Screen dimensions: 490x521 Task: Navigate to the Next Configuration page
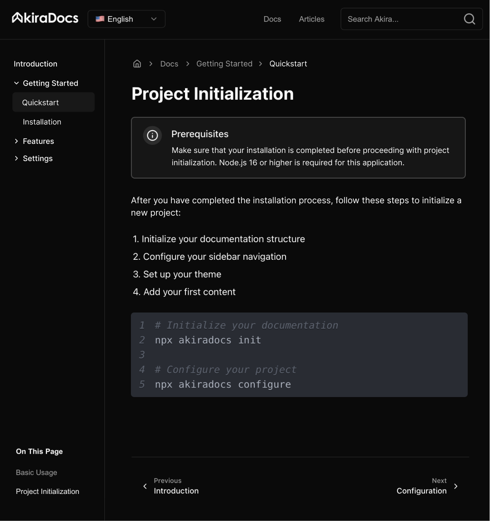coord(421,491)
